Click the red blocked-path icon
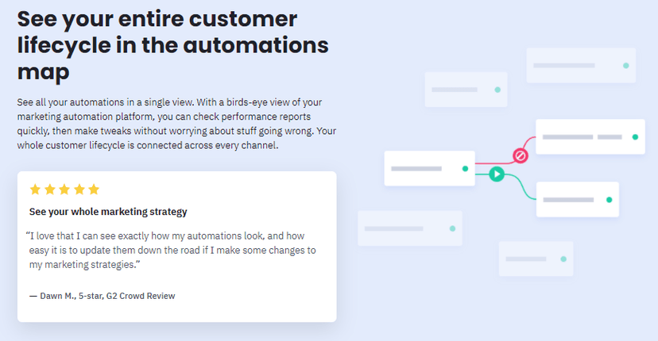This screenshot has width=658, height=341. pos(521,156)
